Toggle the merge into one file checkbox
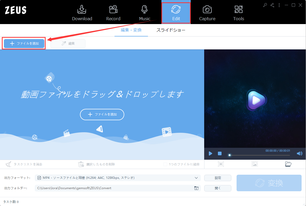306x206 pixels. tap(165, 164)
